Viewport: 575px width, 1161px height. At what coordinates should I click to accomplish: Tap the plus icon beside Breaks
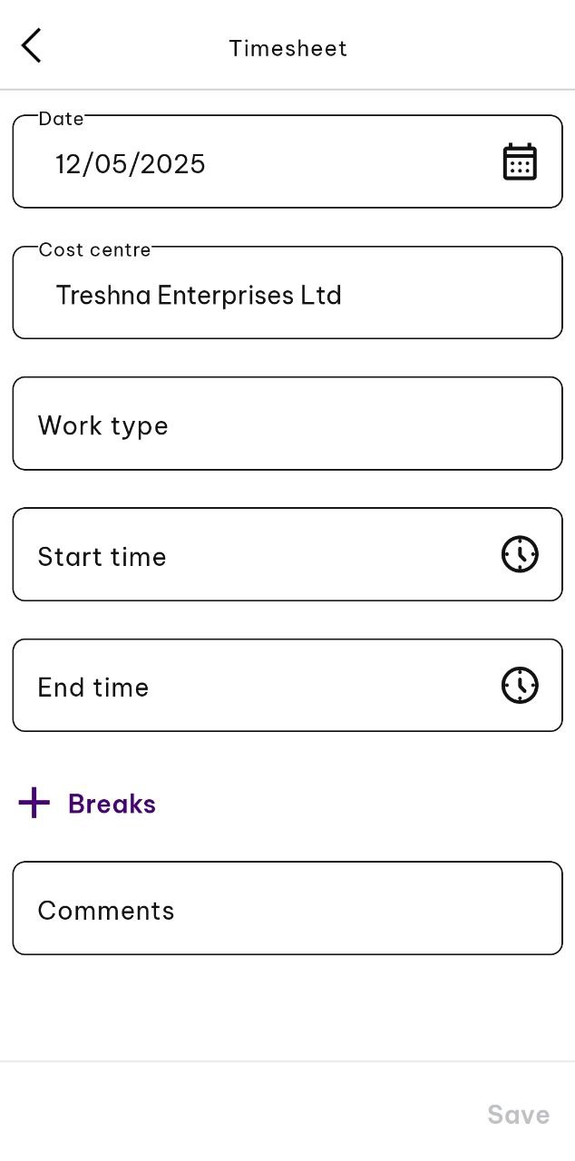point(34,803)
